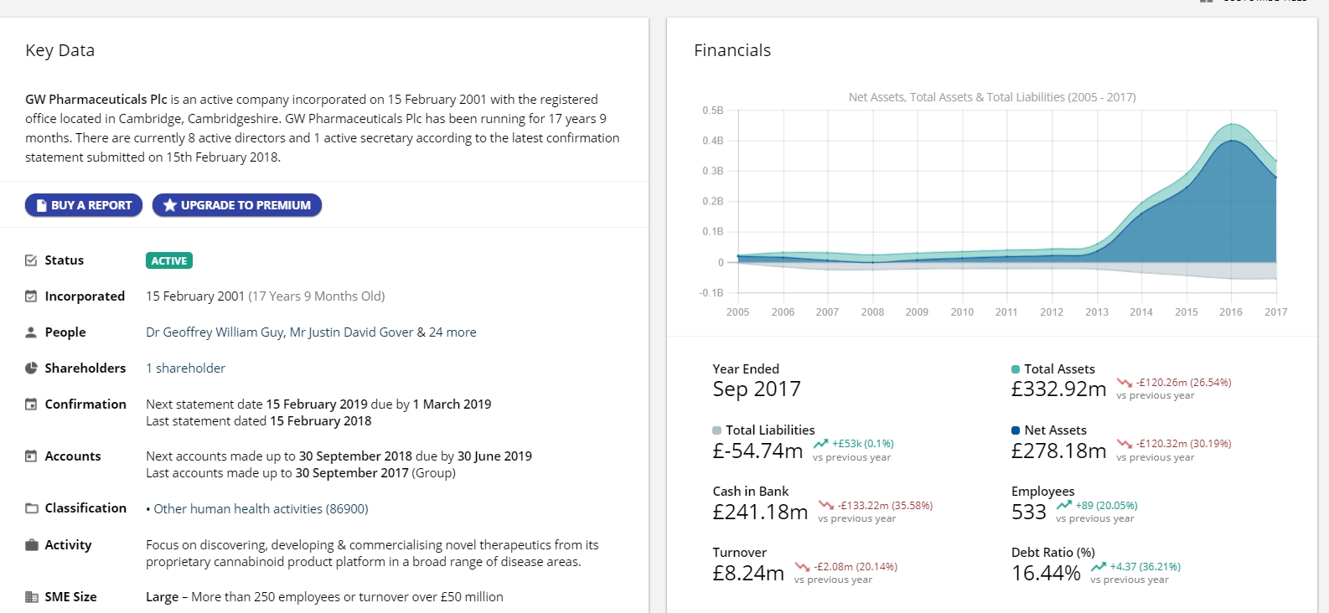Open the 1 shareholder link

[185, 368]
